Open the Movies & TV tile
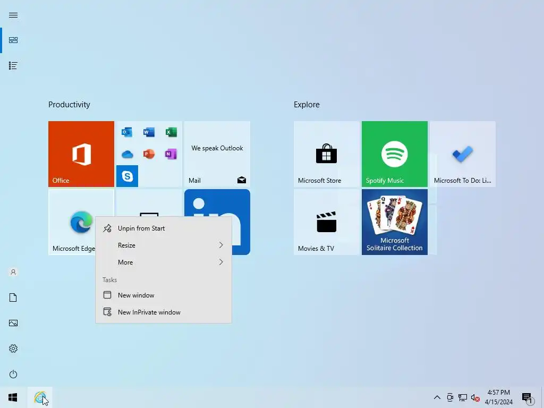 tap(327, 222)
